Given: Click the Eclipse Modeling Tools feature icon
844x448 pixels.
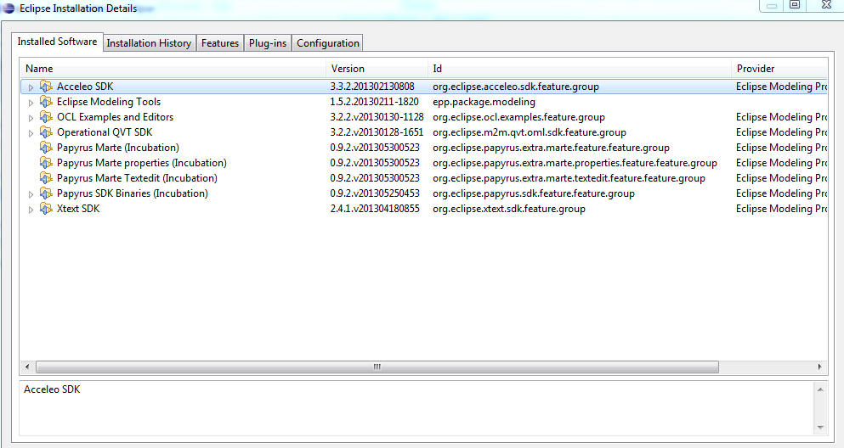Looking at the screenshot, I should (46, 102).
